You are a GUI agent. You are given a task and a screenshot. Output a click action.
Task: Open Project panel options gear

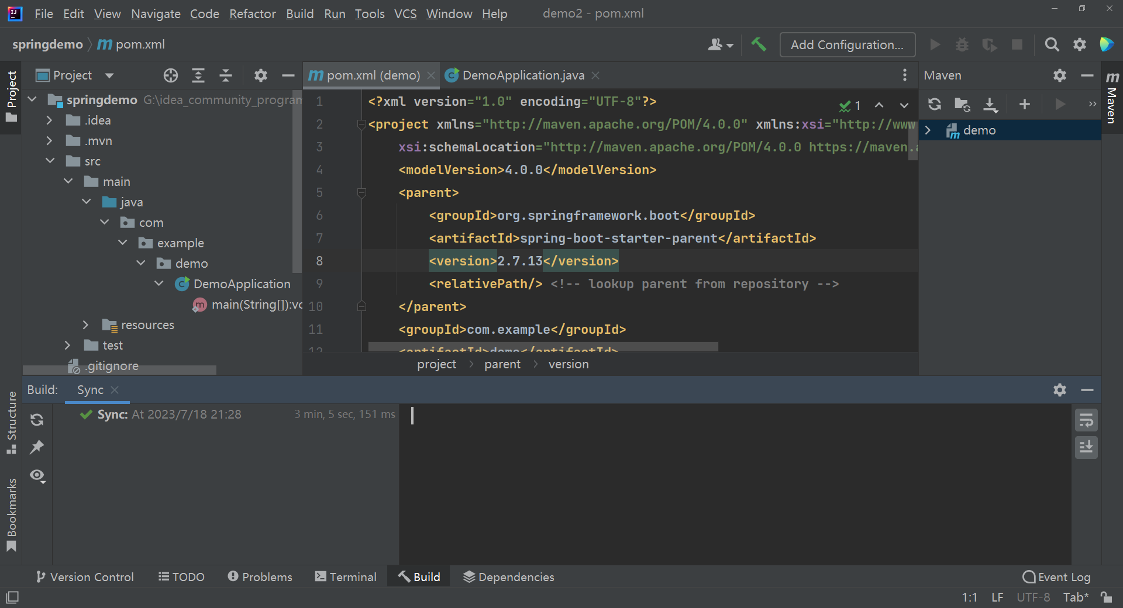261,75
